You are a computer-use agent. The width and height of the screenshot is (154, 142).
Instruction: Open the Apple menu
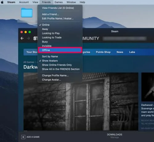[x=2, y=2]
